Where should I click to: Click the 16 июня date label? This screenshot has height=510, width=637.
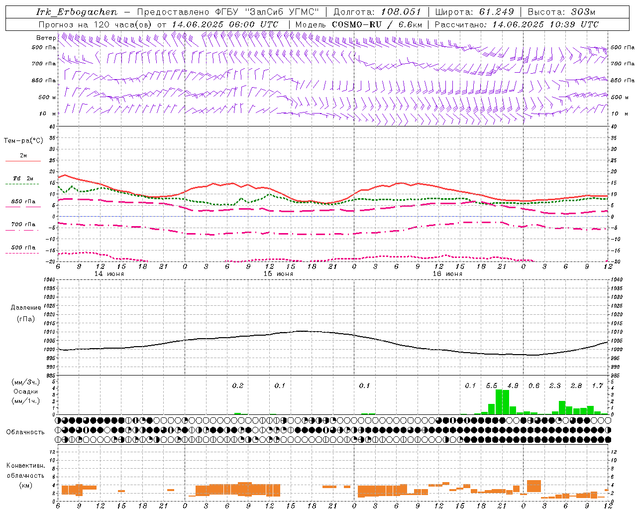(447, 274)
